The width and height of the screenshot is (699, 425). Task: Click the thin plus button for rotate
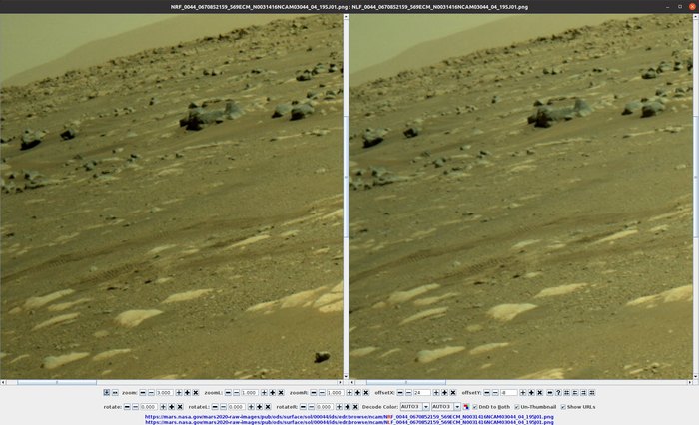pos(163,407)
